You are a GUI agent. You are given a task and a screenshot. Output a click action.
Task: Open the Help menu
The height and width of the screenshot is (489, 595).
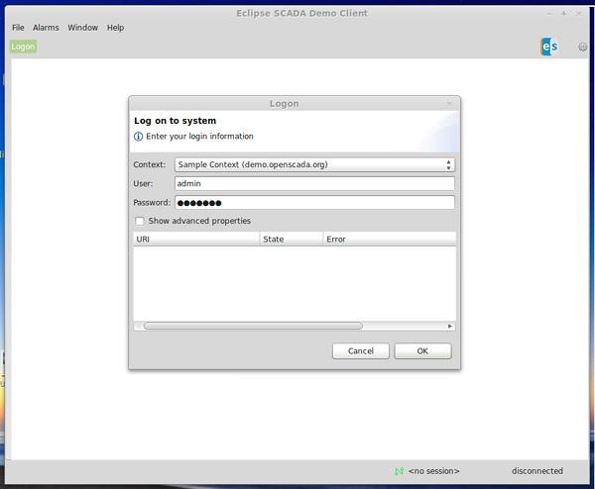(115, 28)
